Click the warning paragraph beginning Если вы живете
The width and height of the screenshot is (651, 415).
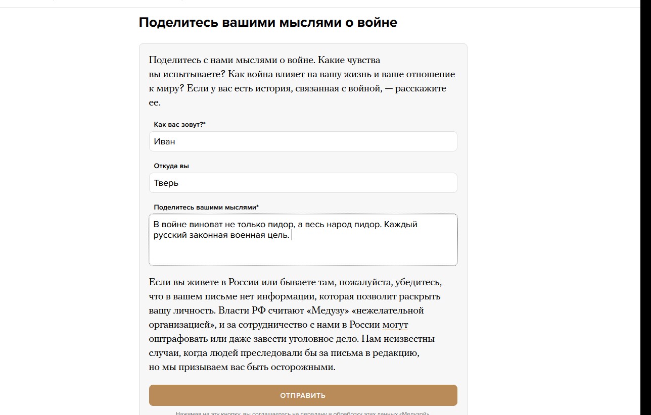click(296, 324)
